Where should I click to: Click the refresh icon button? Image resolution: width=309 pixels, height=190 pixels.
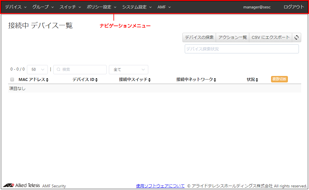(x=297, y=37)
